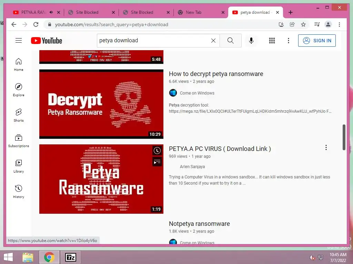Screen dimensions: 353x264
Task: Click the Petya Ransomware 1:19 thumbnail
Action: pyautogui.click(x=101, y=179)
